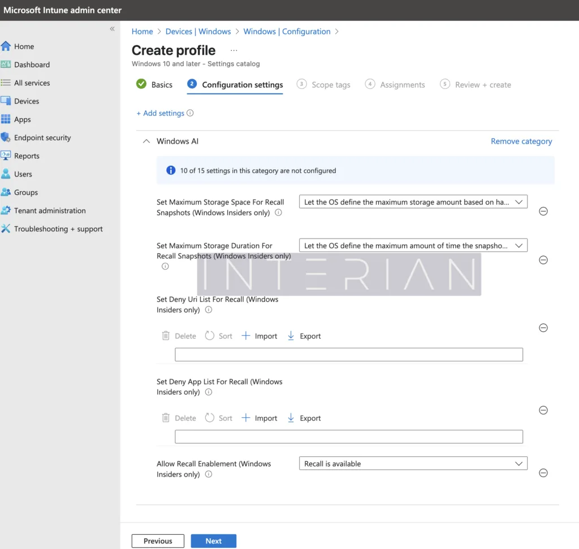The width and height of the screenshot is (579, 549).
Task: Click the Remove category link
Action: tap(521, 141)
